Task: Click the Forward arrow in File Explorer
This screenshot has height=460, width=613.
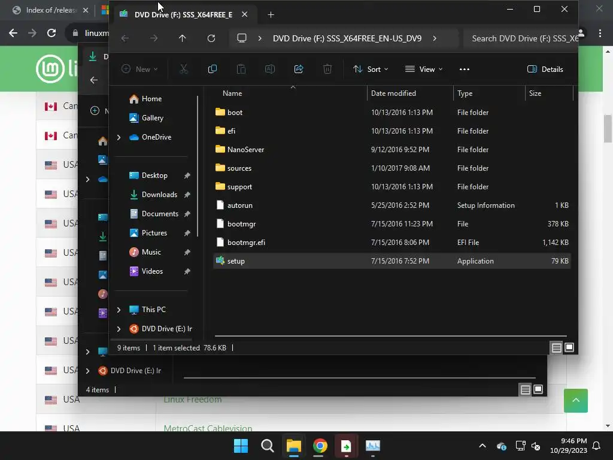Action: click(x=154, y=38)
